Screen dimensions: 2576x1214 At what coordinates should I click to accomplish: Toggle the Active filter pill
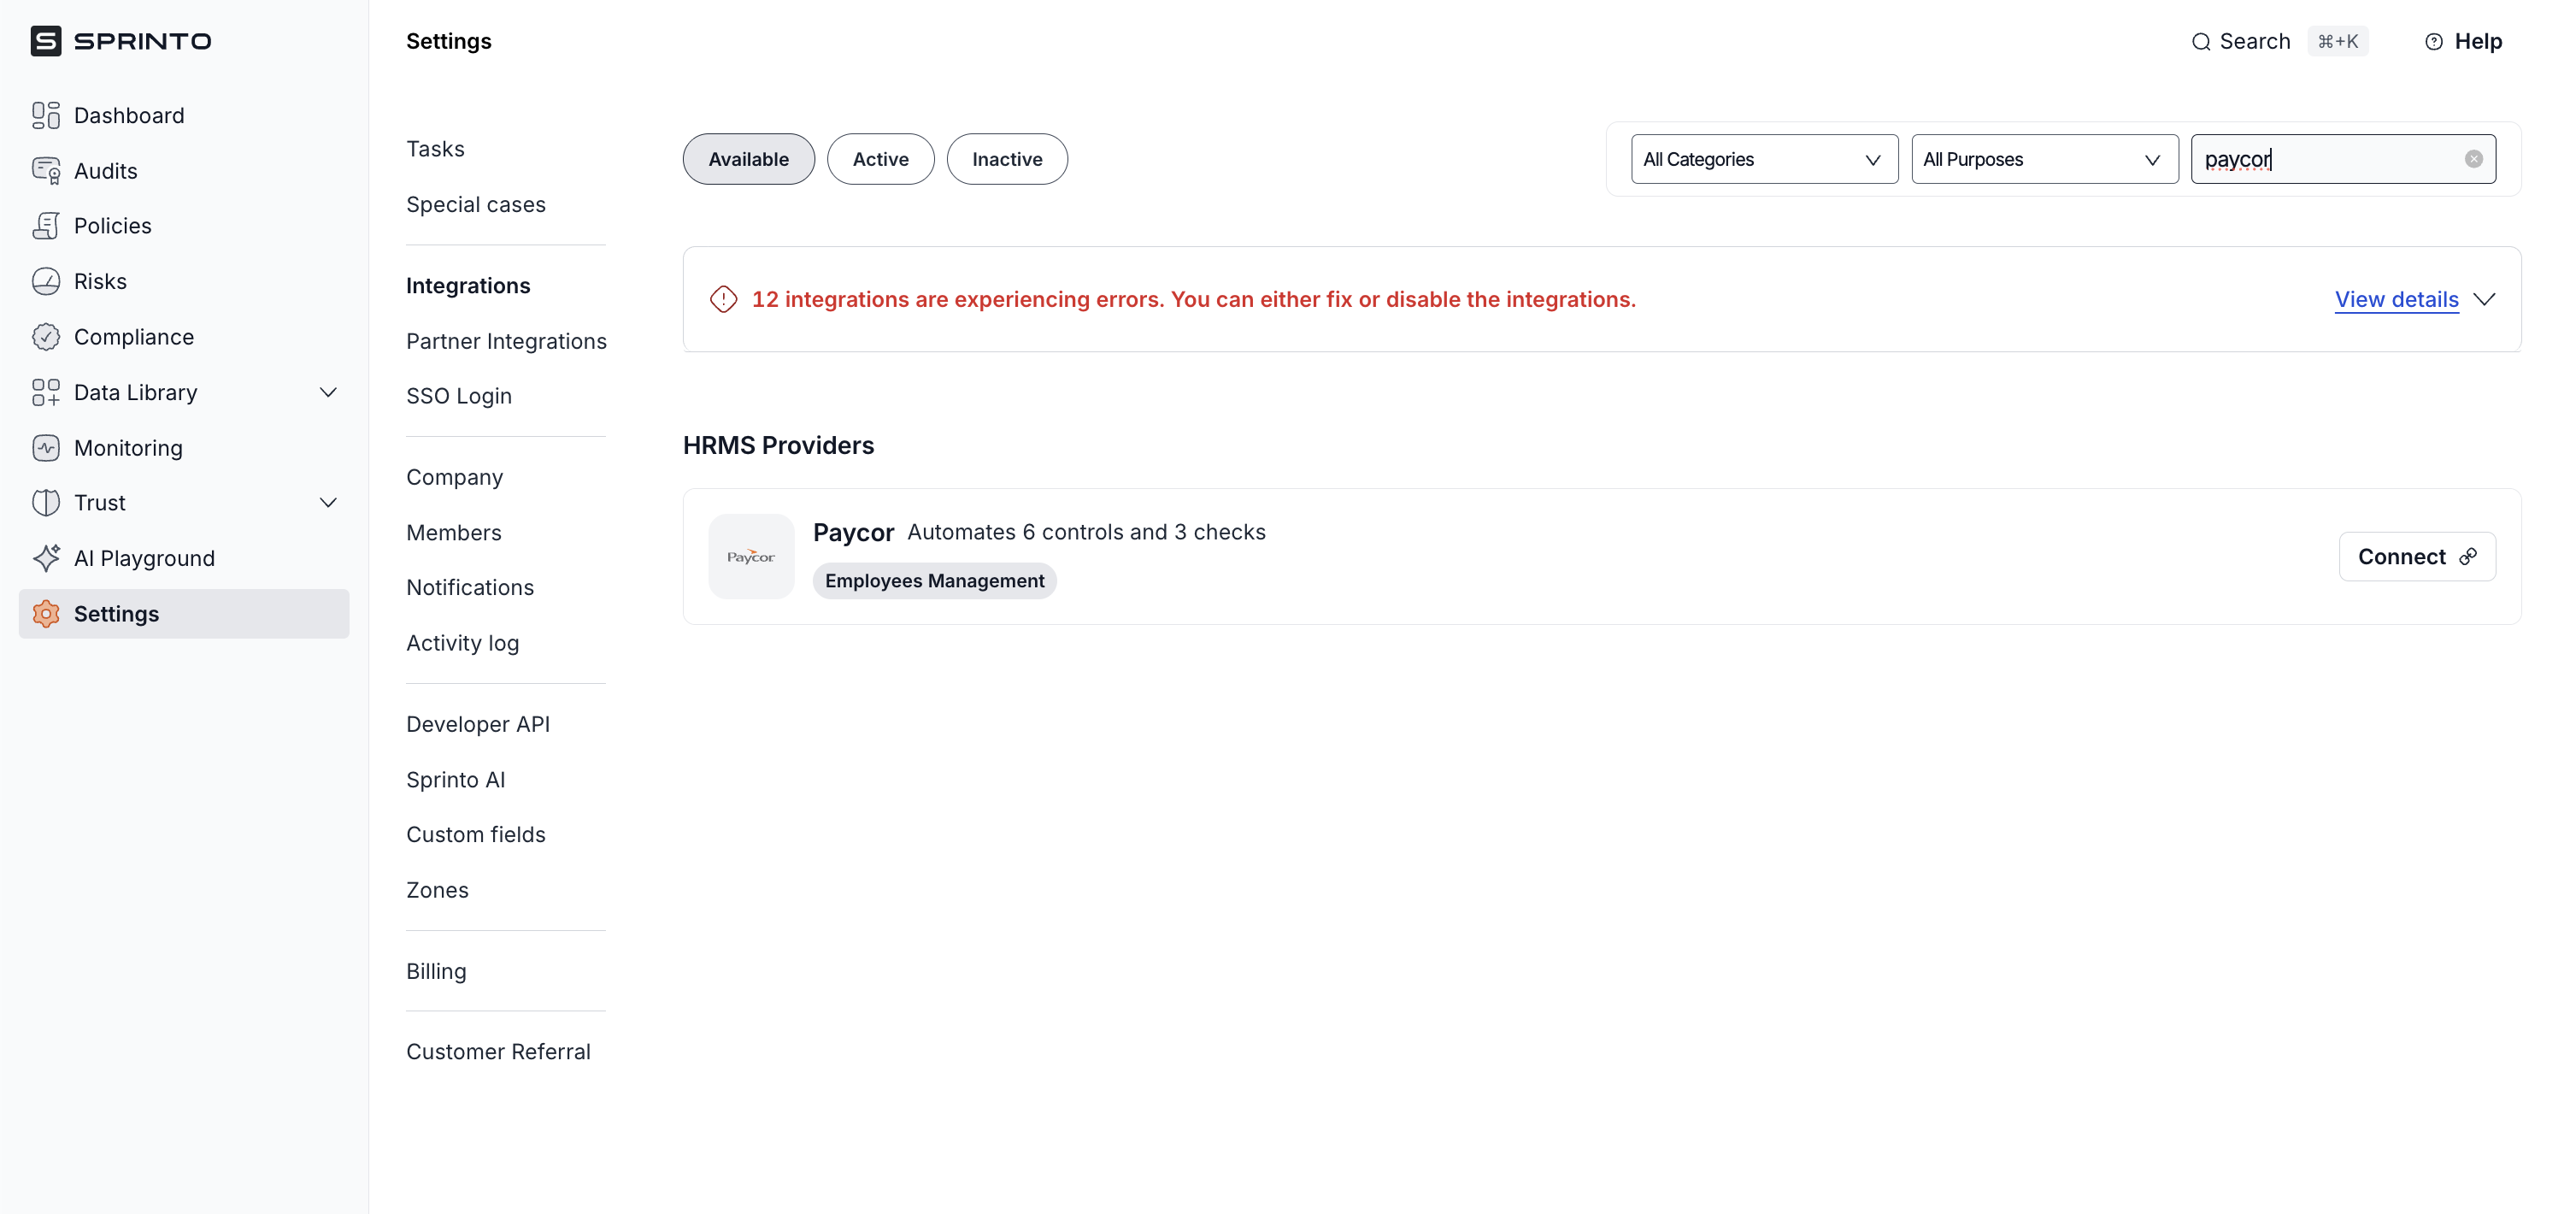point(880,159)
